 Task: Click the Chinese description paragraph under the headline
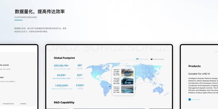tap(40, 30)
